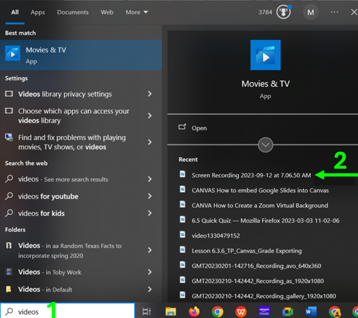The height and width of the screenshot is (318, 358).
Task: Click the Task View icon
Action: click(147, 312)
